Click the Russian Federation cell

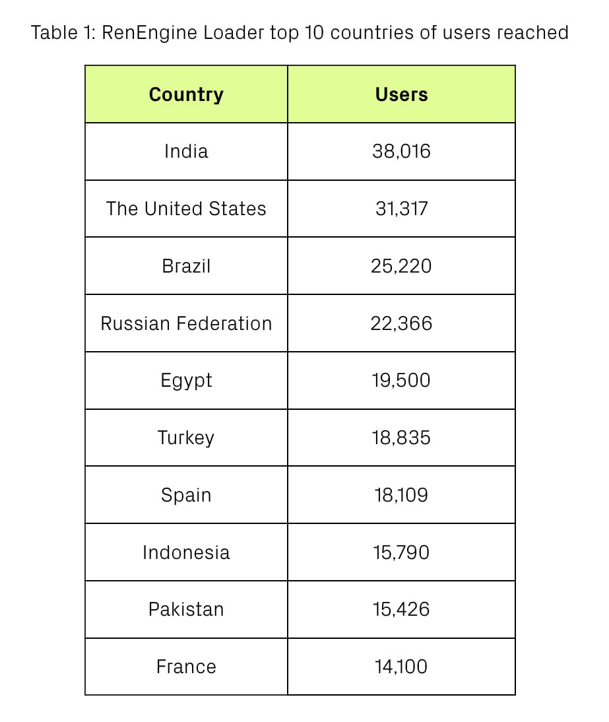pyautogui.click(x=186, y=323)
